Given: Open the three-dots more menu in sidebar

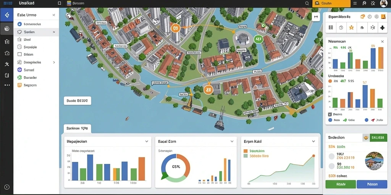Looking at the screenshot, I should 7,85.
